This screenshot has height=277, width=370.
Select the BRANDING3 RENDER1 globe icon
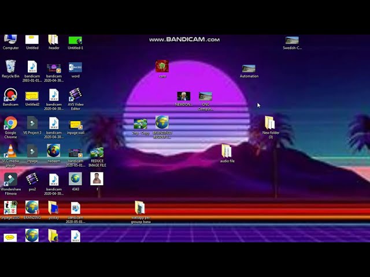162,127
